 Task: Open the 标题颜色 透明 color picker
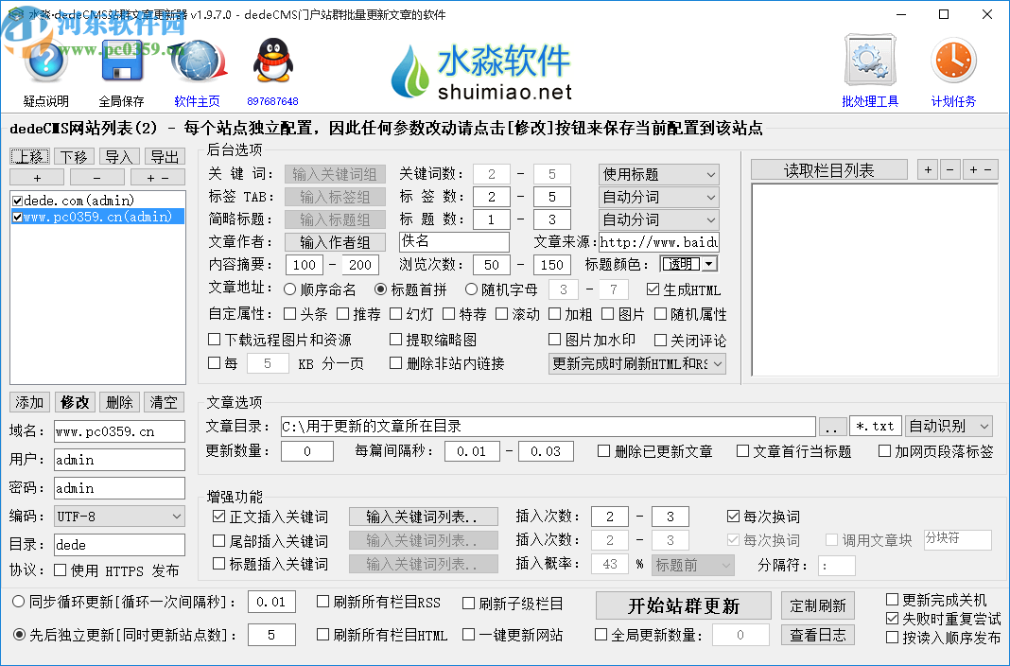point(688,265)
